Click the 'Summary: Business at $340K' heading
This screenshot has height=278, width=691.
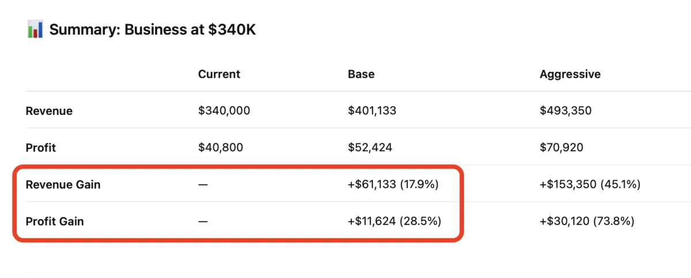click(153, 30)
